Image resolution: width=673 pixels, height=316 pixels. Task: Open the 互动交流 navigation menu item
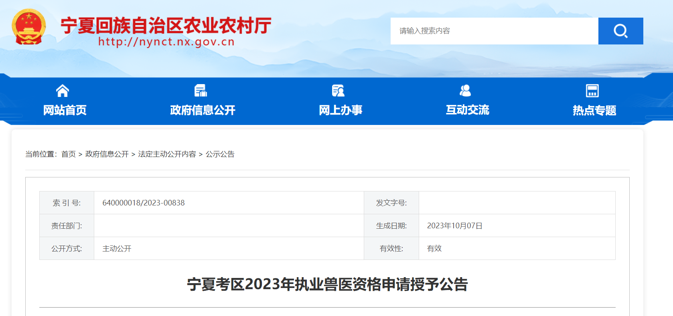(468, 110)
